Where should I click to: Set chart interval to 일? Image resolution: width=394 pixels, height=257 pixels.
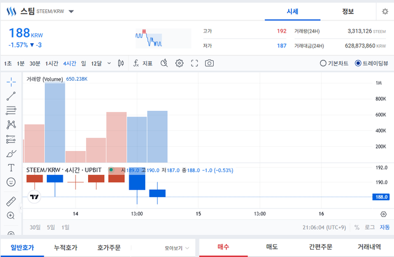pyautogui.click(x=84, y=63)
